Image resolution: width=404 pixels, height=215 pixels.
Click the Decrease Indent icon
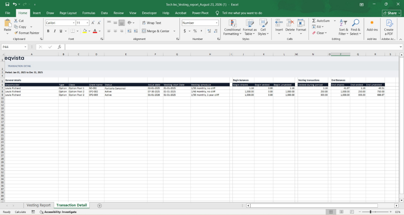click(x=129, y=31)
